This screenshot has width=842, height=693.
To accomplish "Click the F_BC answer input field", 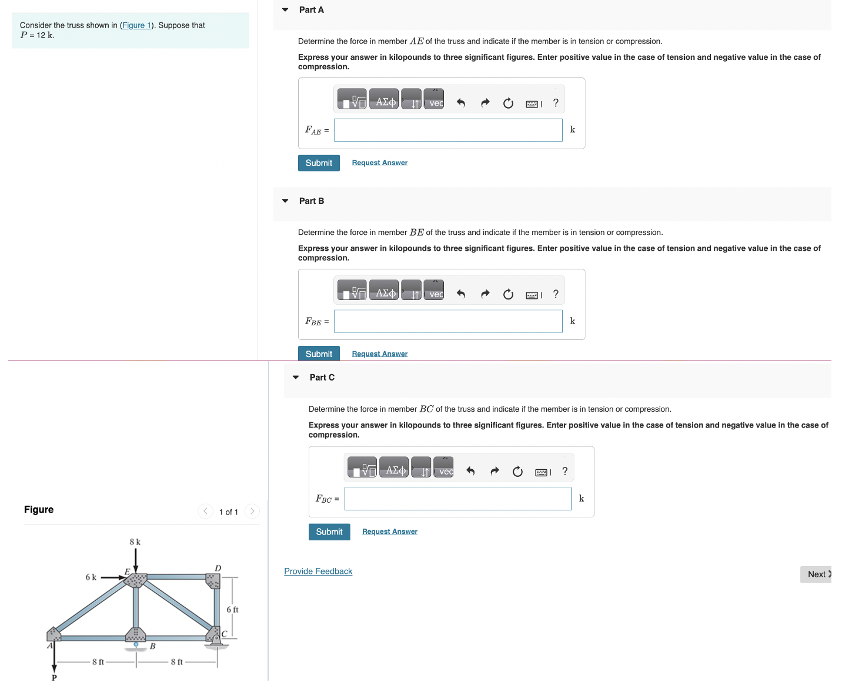I will point(458,499).
